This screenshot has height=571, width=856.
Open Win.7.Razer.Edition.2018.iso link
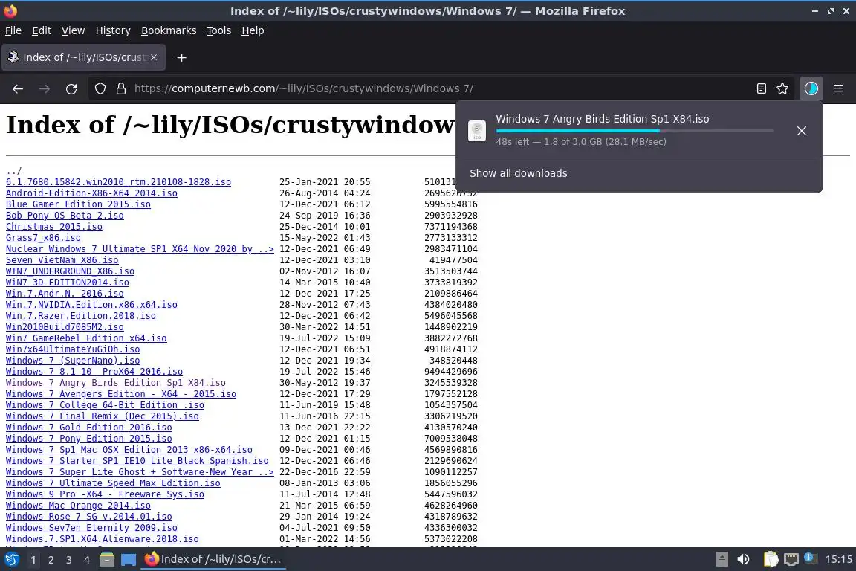point(81,316)
